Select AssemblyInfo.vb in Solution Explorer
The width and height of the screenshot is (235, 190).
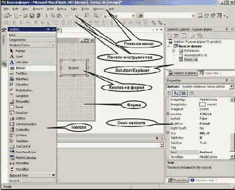(195, 55)
